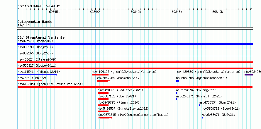
Task: Open nsv5496537 (ByrskaBishop2022) variant label
Action: click(x=123, y=109)
